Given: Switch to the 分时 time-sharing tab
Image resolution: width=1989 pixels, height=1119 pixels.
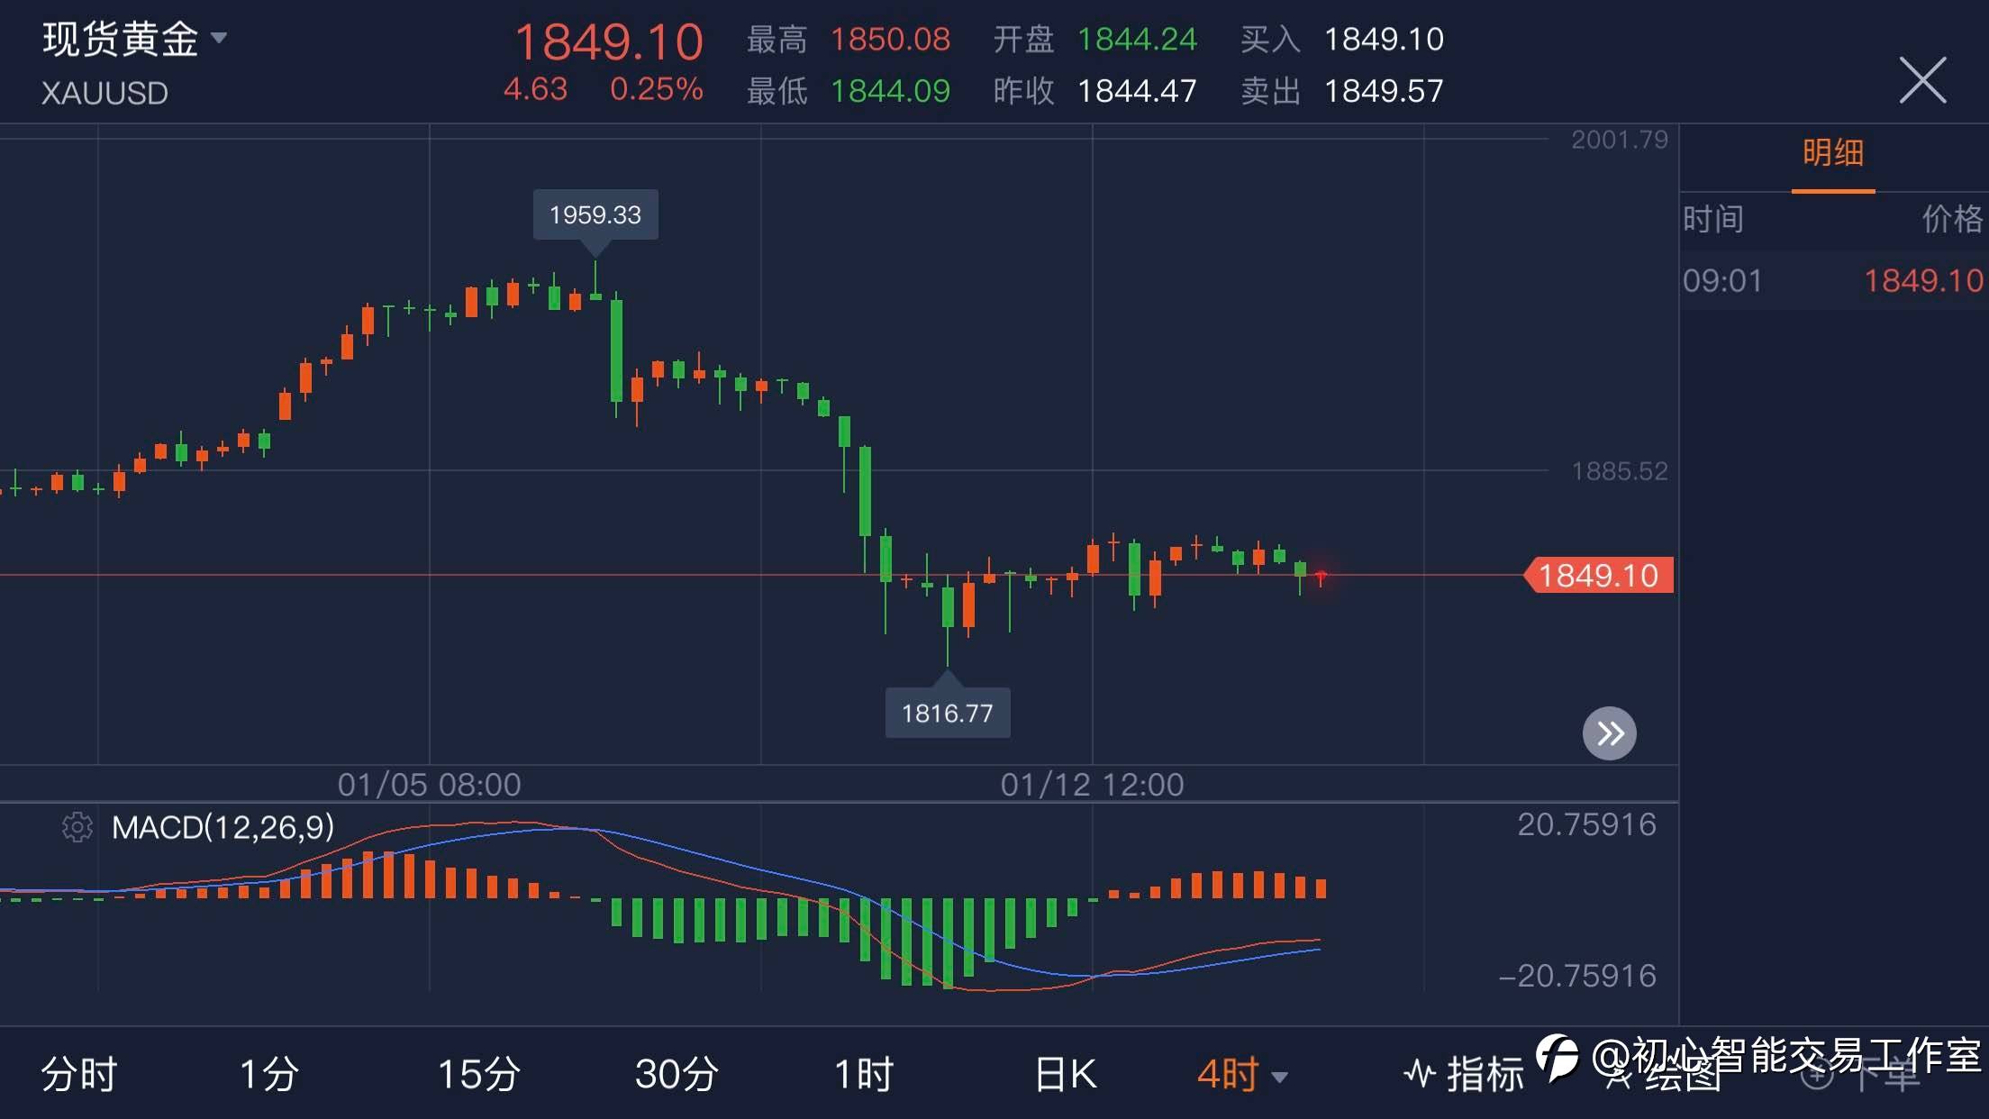Looking at the screenshot, I should pos(79,1075).
